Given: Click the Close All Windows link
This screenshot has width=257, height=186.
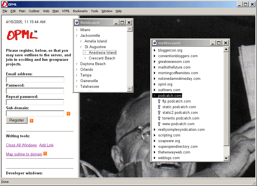Looking at the screenshot, I should (x=21, y=145).
